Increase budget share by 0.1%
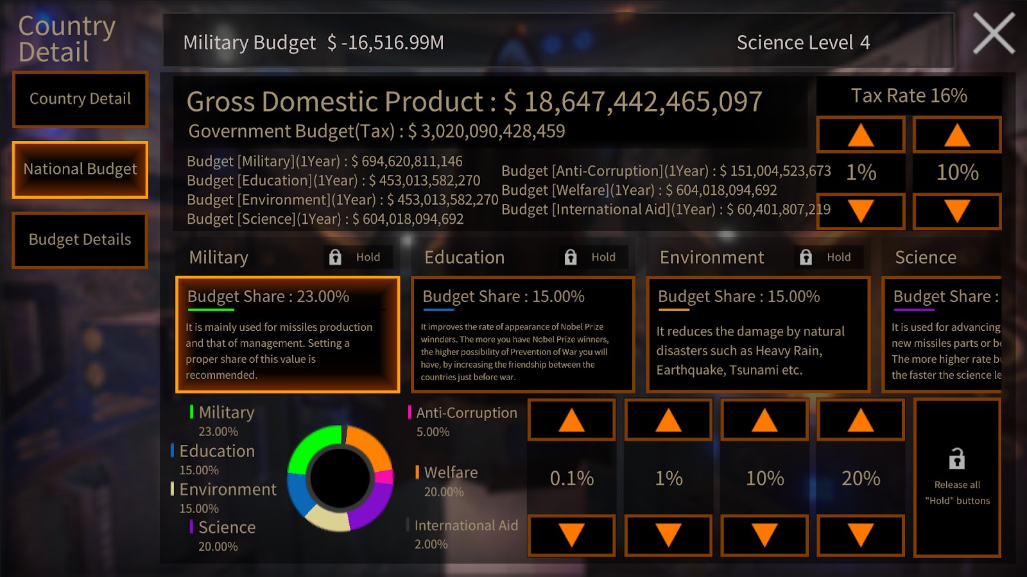 tap(571, 421)
